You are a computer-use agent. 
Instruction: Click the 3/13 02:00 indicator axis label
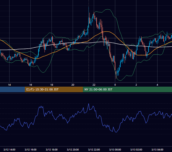136,149
